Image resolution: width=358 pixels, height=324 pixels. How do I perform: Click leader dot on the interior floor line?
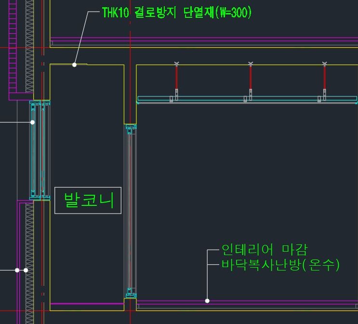click(x=207, y=301)
